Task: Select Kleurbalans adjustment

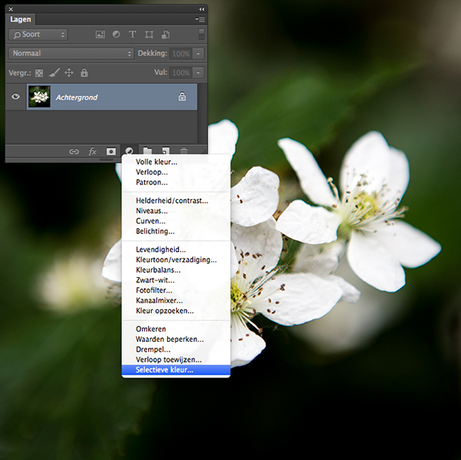Action: 175,270
